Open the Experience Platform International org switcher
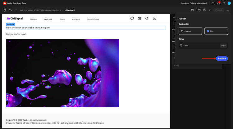 point(194,3)
